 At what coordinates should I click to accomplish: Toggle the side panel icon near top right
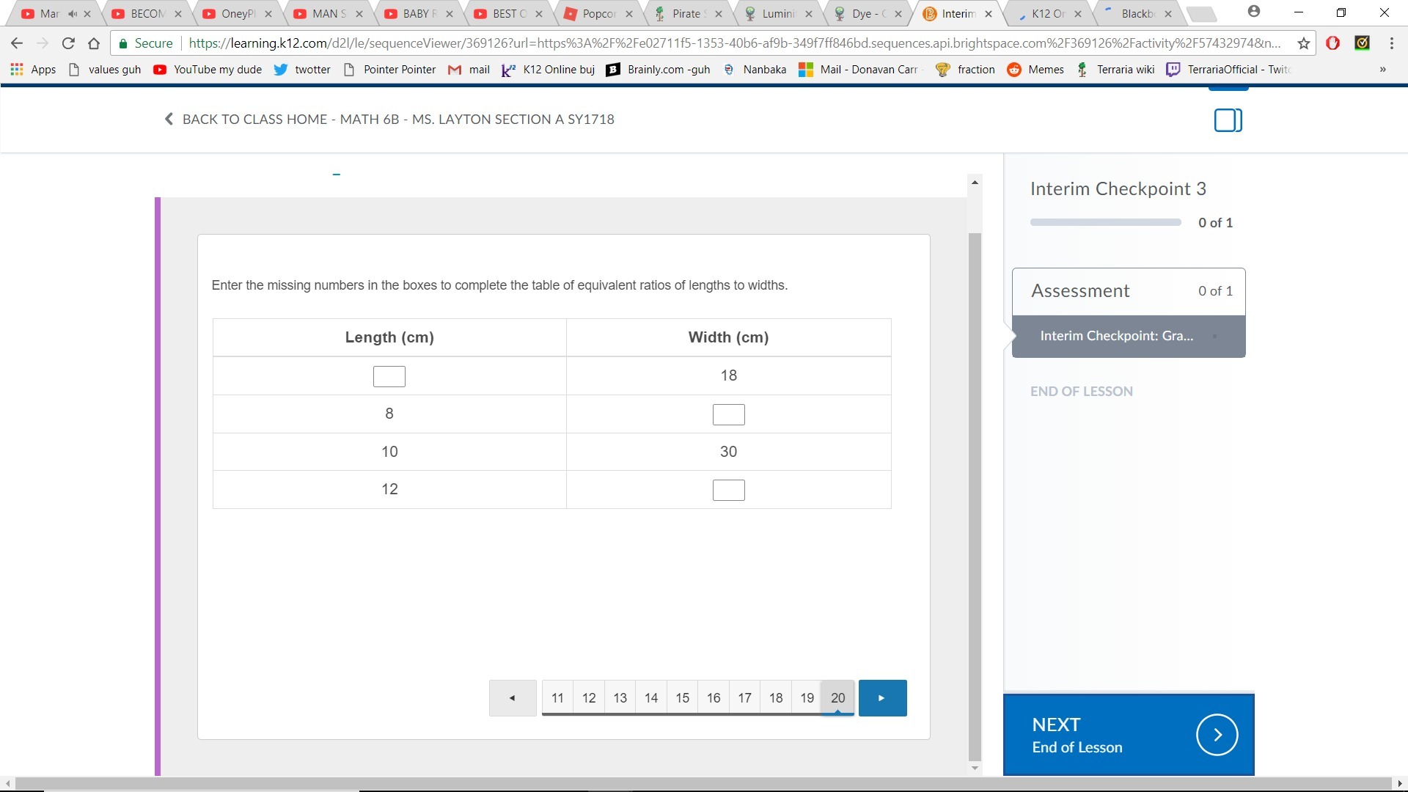tap(1228, 120)
